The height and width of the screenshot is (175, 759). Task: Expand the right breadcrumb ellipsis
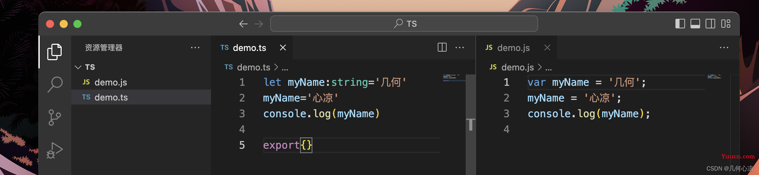click(549, 68)
